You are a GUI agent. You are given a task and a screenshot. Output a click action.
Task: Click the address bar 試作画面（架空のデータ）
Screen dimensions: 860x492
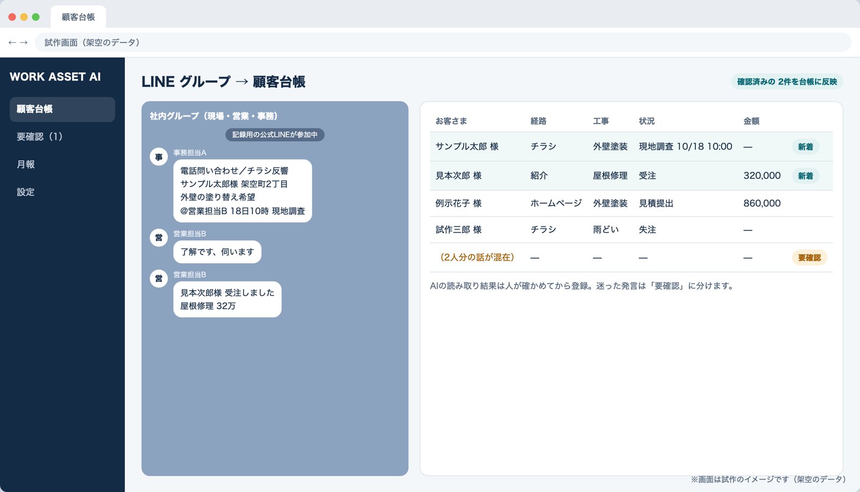point(443,42)
